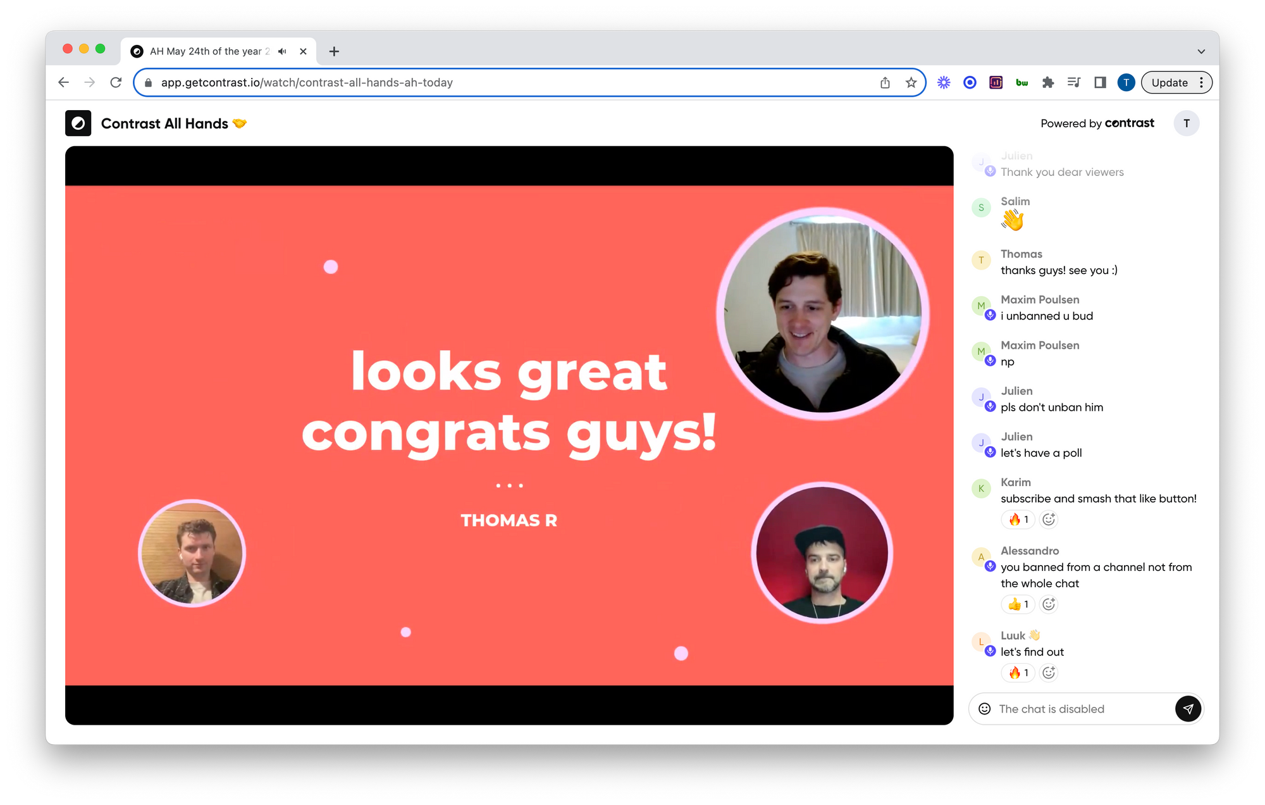Viewport: 1265px width, 805px height.
Task: Click the 'let's find out' message
Action: [x=1032, y=652]
